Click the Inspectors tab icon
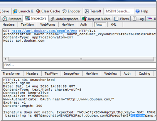This screenshot has height=121, width=157. pos(27,18)
